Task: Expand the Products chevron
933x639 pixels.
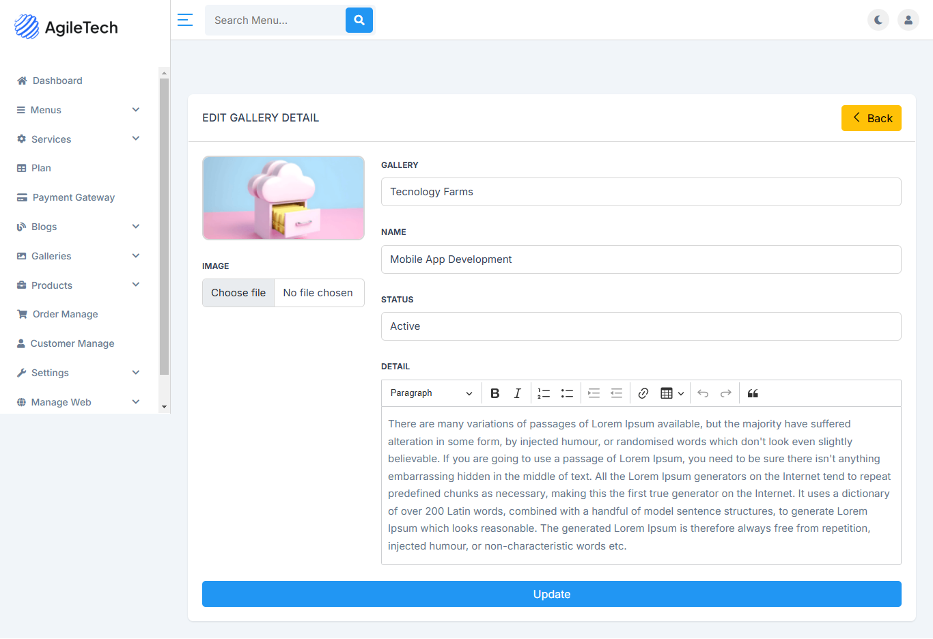Action: [x=136, y=285]
